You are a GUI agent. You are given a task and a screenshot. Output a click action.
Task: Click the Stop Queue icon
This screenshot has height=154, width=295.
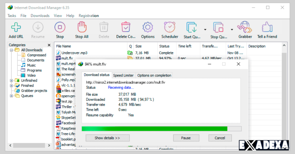[218, 27]
